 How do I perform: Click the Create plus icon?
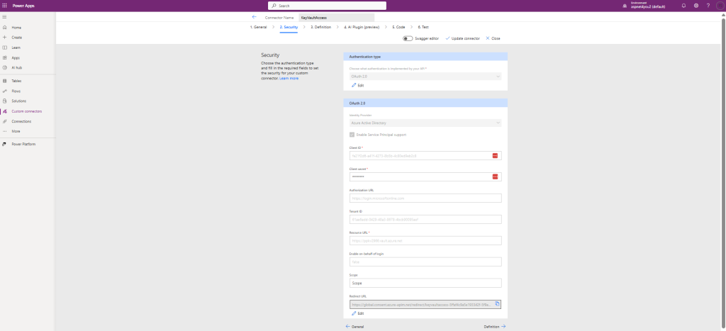click(x=5, y=38)
